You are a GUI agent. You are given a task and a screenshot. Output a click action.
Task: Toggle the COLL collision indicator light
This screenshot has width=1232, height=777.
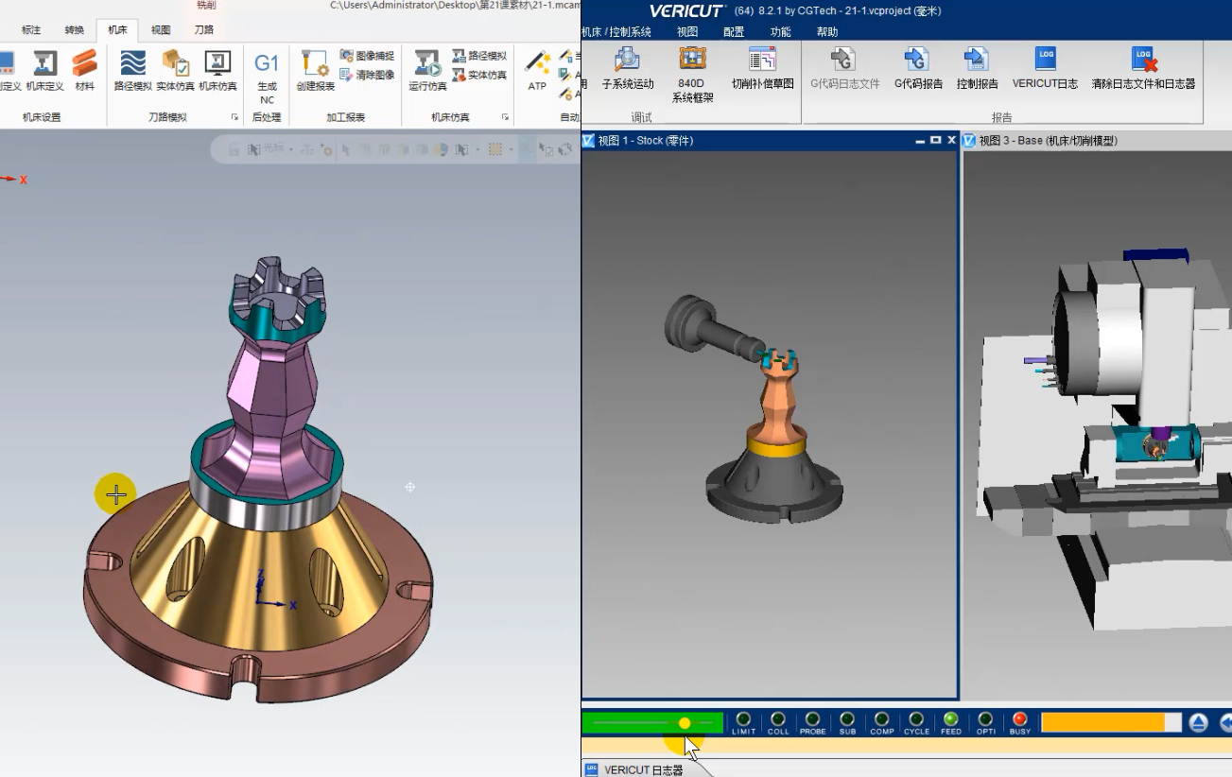pyautogui.click(x=777, y=720)
